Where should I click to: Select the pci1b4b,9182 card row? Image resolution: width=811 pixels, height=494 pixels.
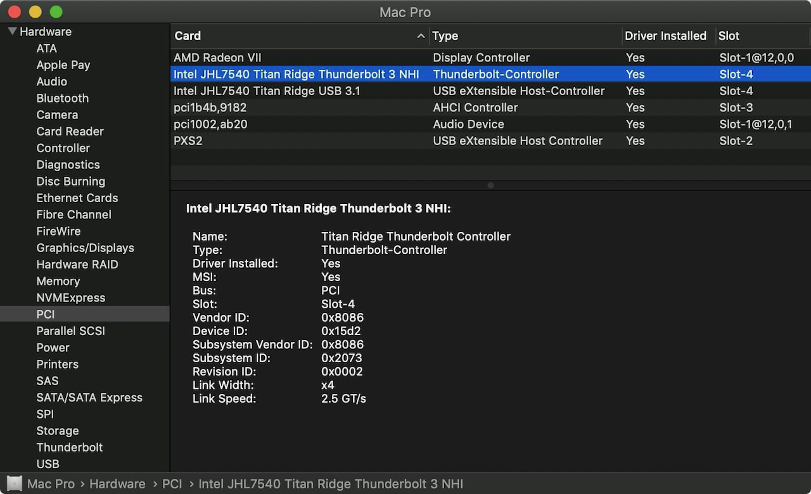click(x=490, y=108)
